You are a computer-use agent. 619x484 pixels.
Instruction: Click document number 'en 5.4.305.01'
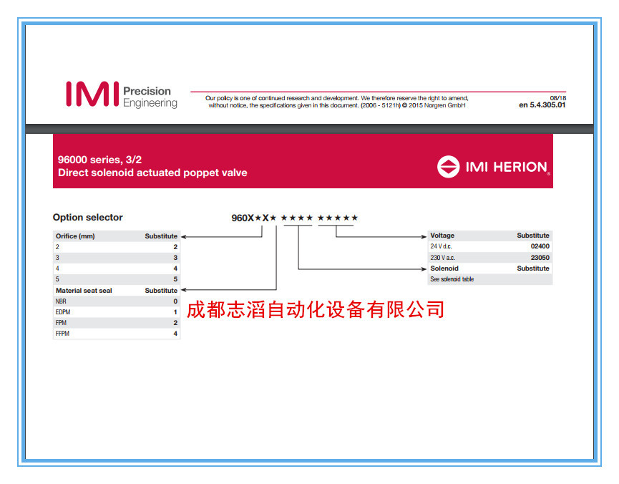pos(542,105)
